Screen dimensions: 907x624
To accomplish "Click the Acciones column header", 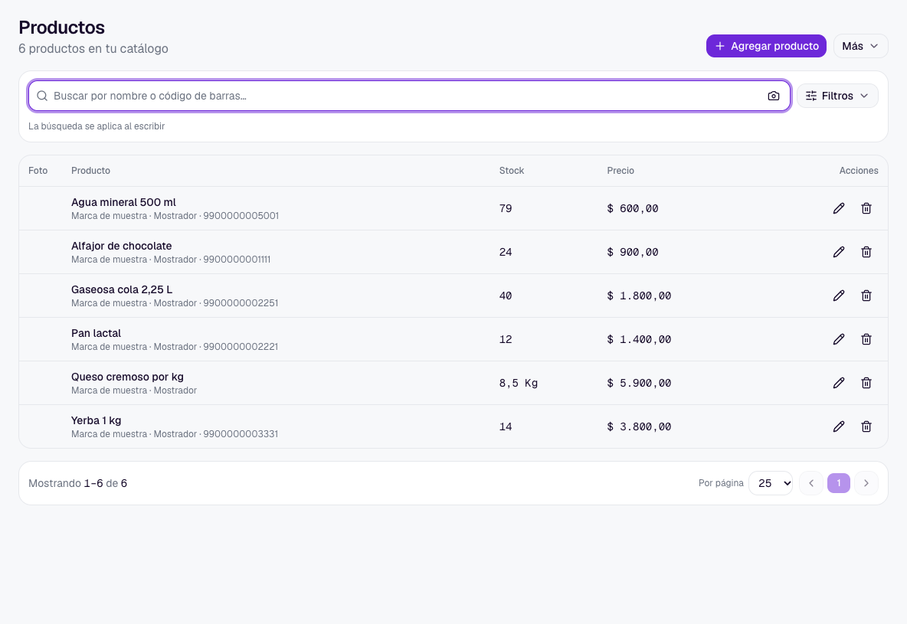I will click(859, 171).
